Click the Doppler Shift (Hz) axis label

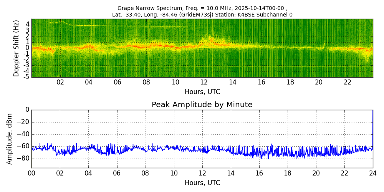pos(16,48)
